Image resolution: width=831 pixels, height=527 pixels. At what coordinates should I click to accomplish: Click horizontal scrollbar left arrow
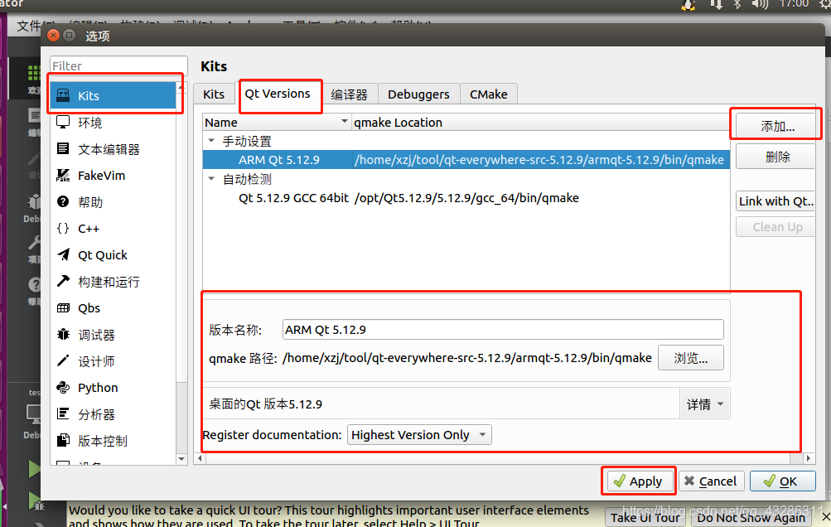(200, 458)
